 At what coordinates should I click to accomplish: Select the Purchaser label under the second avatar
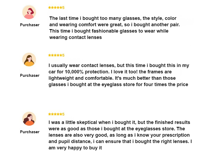tap(30, 75)
